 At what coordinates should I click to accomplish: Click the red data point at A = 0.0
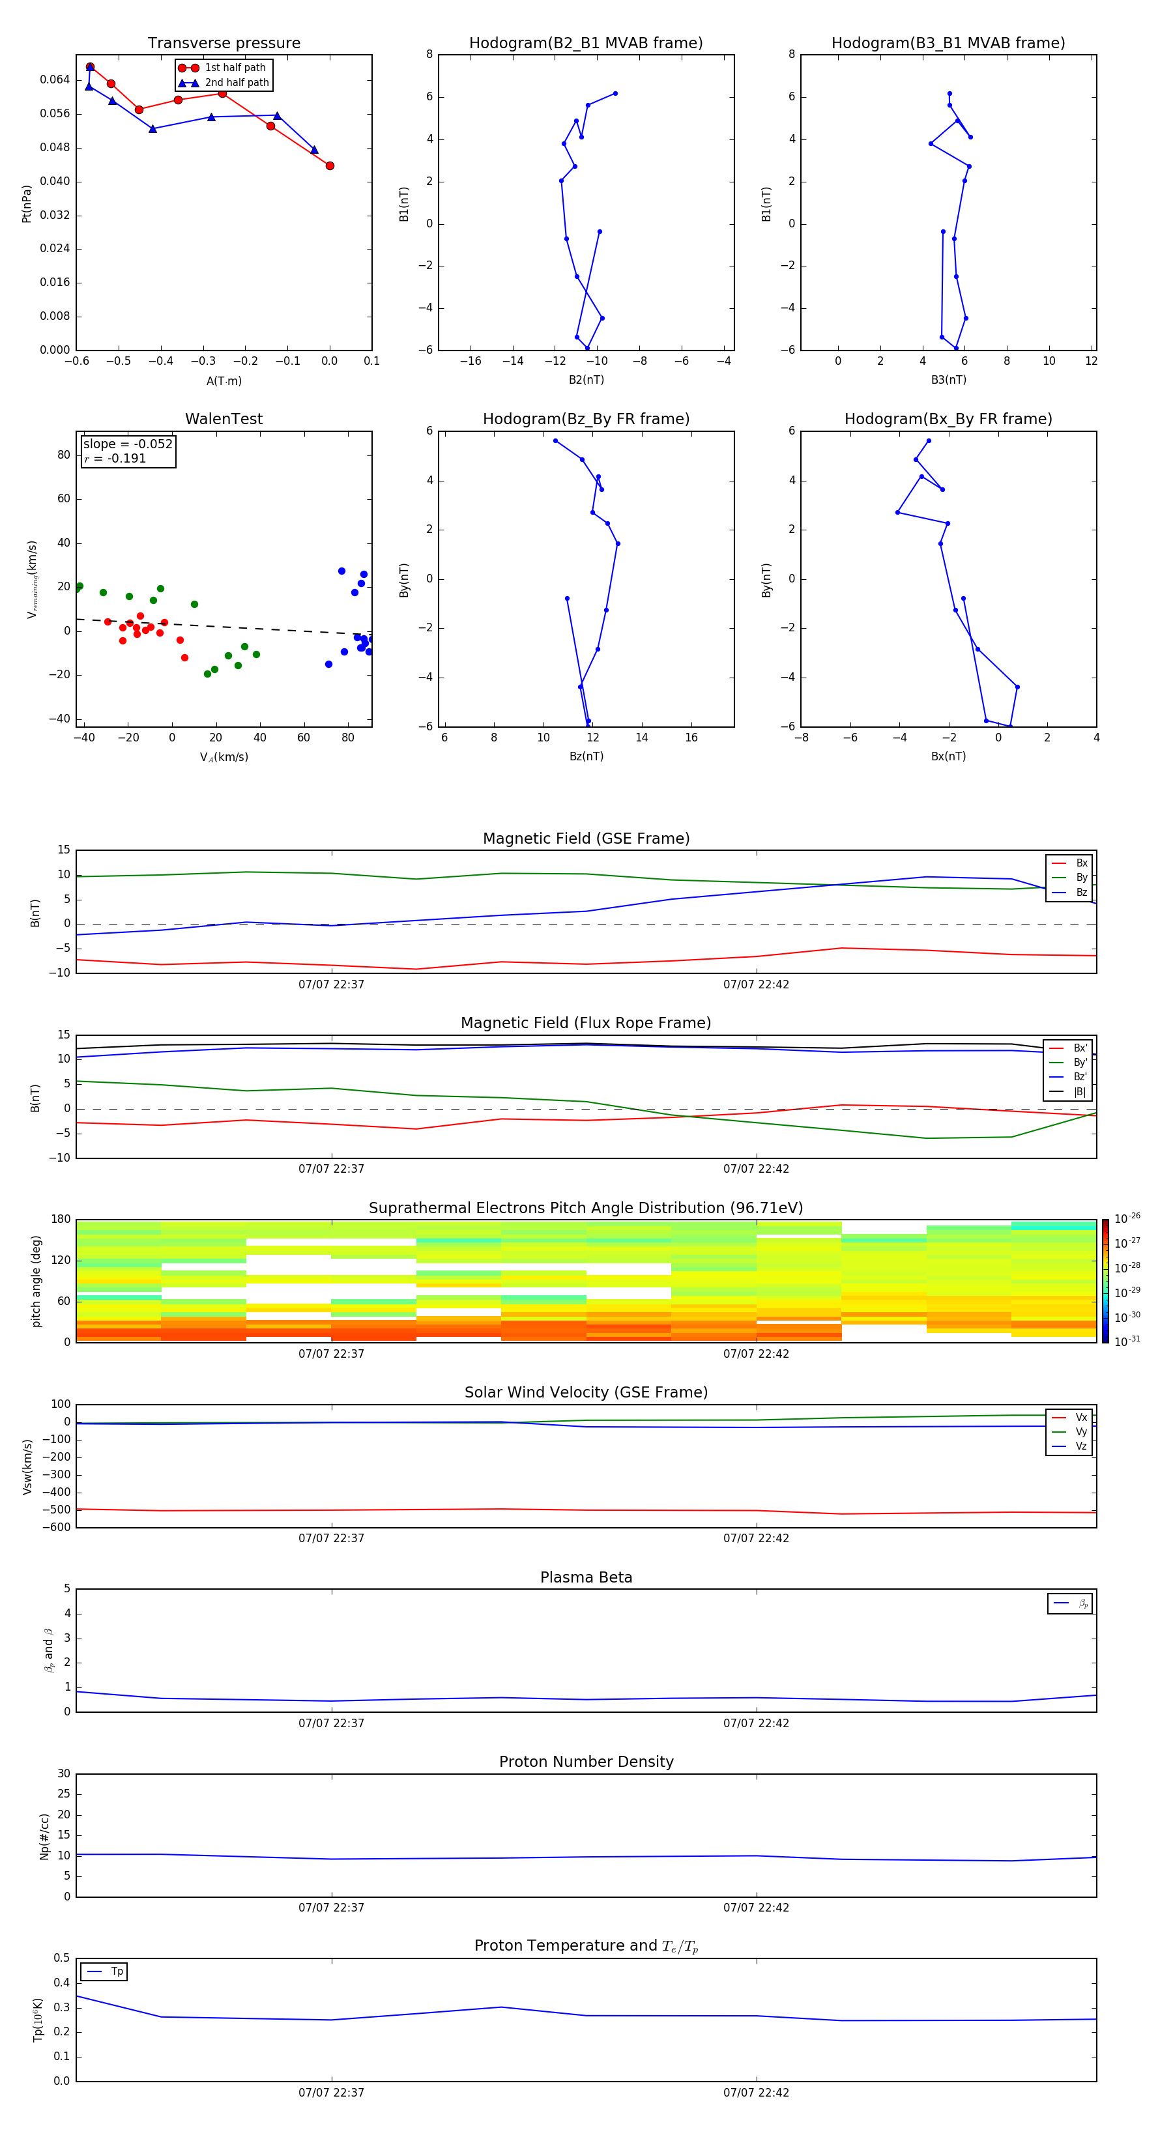pyautogui.click(x=330, y=166)
